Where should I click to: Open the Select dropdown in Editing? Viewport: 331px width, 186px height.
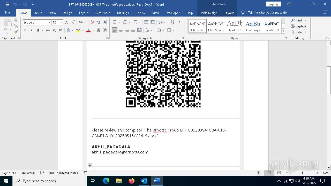[299, 32]
